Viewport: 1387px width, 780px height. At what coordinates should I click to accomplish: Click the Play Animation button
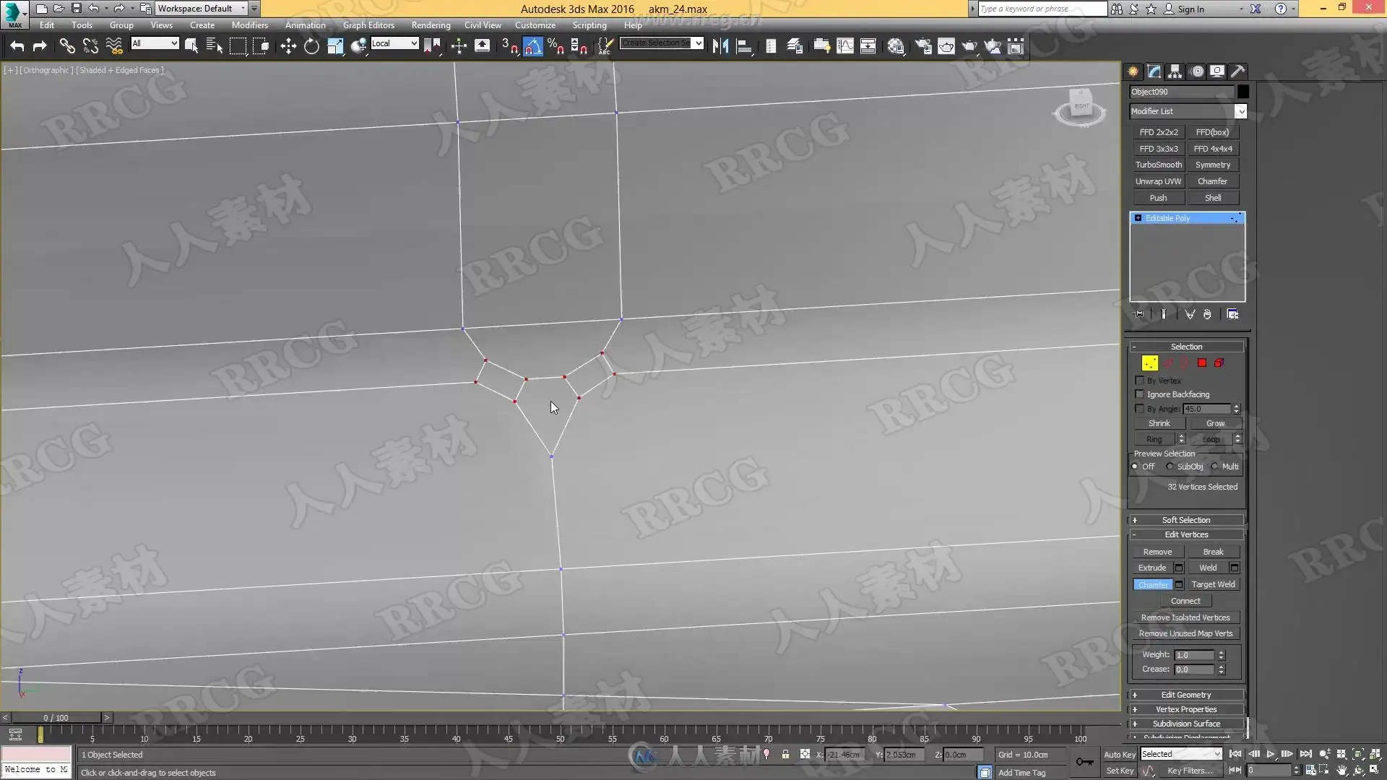(1270, 754)
